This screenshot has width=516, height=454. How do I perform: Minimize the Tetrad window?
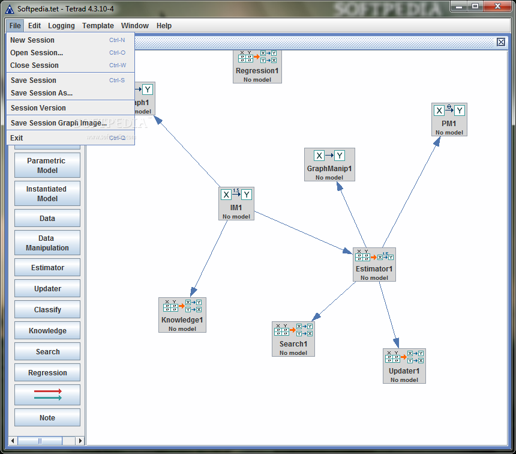459,7
